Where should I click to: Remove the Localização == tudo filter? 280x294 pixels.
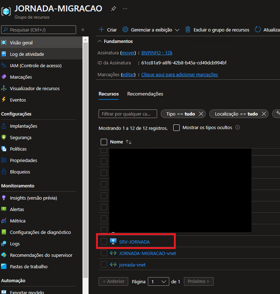point(264,114)
